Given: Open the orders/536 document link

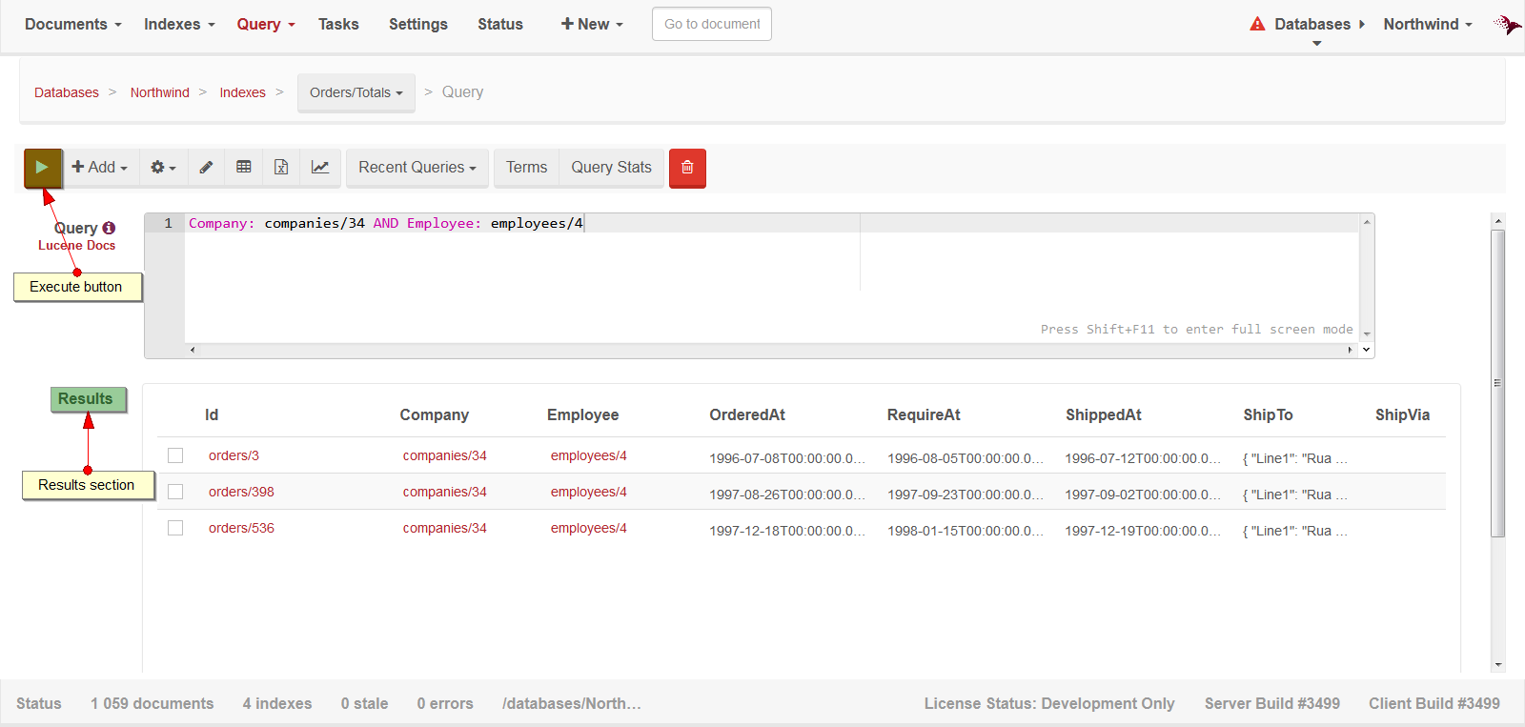Looking at the screenshot, I should (x=241, y=528).
